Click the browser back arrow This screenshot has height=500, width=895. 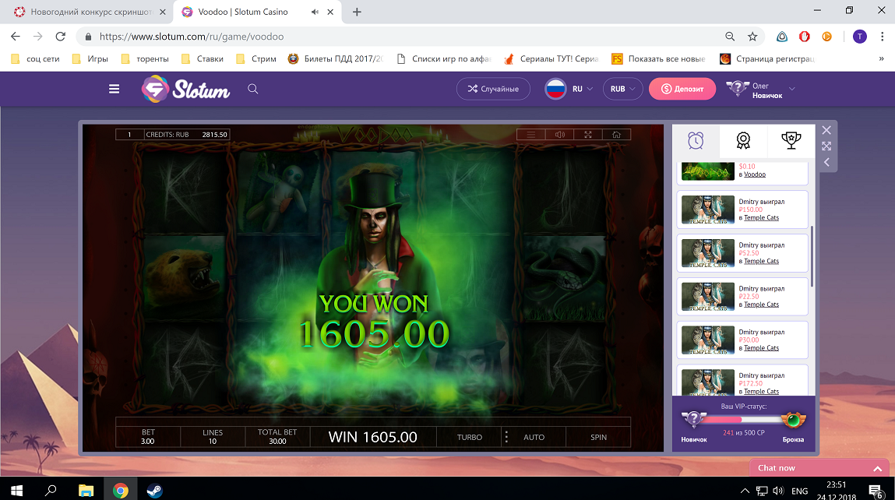pos(16,37)
